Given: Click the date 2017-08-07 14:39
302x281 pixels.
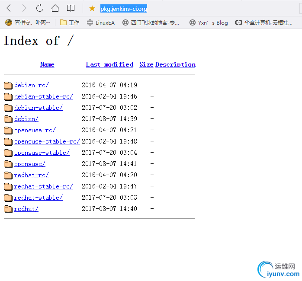Looking at the screenshot, I should pos(109,119).
